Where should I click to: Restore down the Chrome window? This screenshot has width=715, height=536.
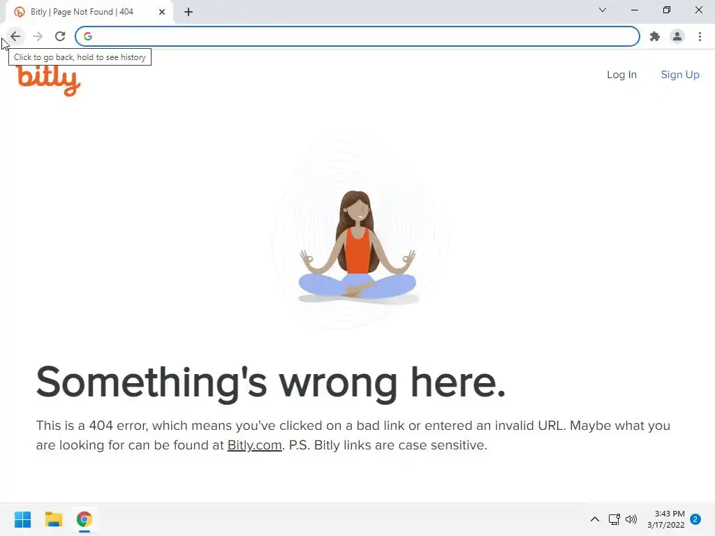pos(667,10)
